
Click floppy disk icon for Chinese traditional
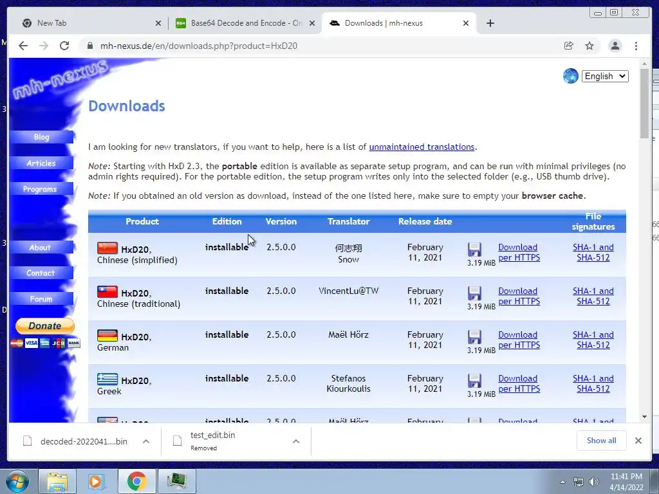(474, 293)
